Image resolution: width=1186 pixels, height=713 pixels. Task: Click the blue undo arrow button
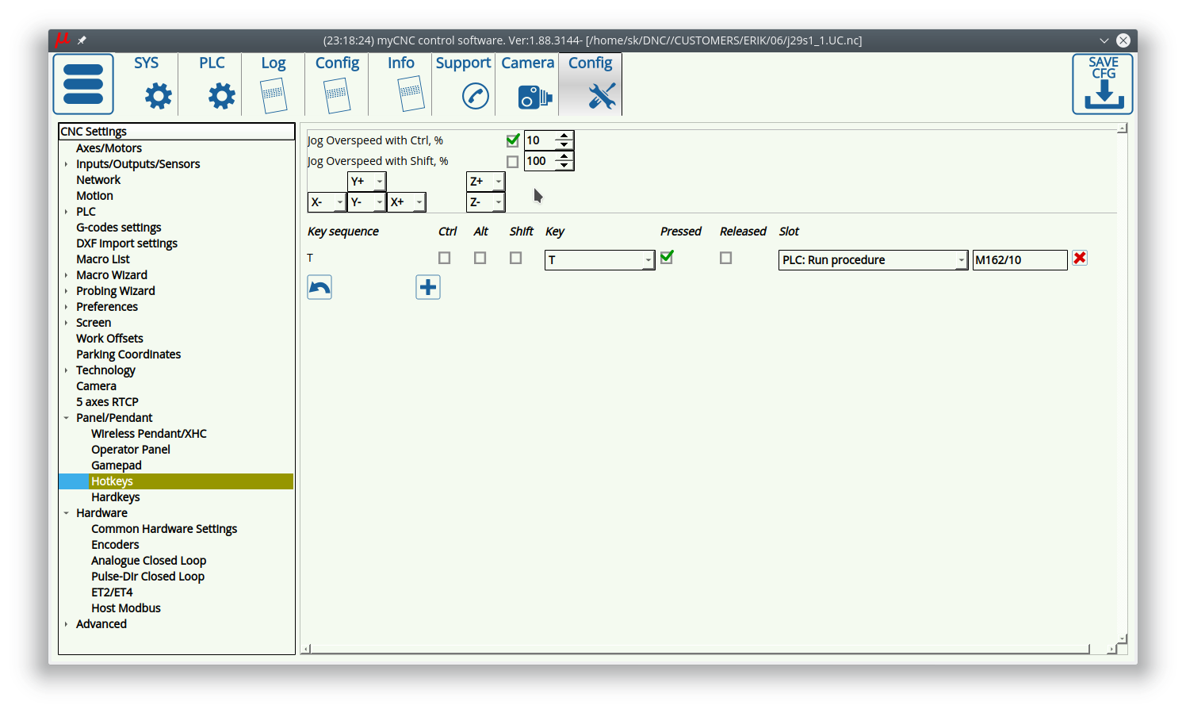[x=319, y=287]
